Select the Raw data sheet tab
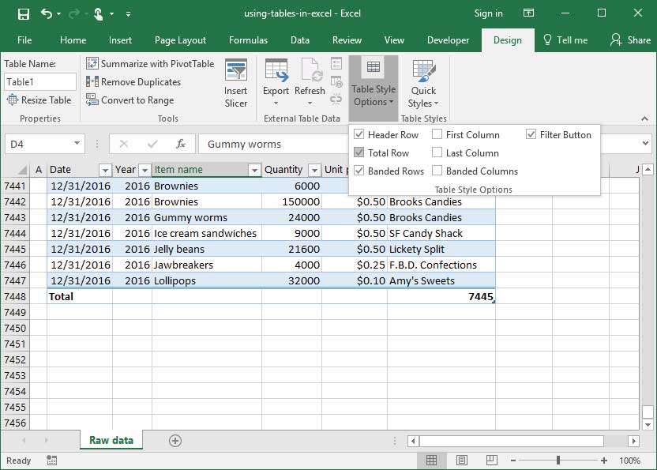This screenshot has height=470, width=657. (x=111, y=441)
